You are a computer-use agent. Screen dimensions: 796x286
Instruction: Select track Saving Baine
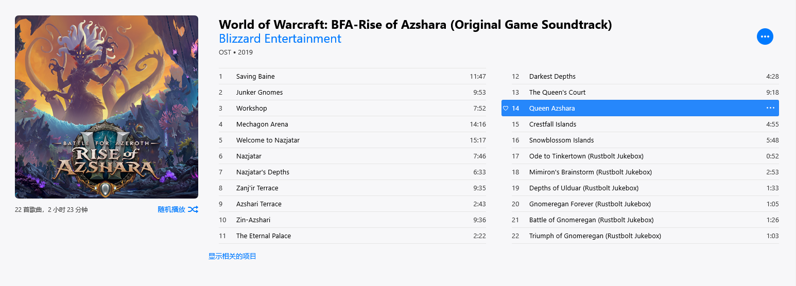tap(255, 77)
